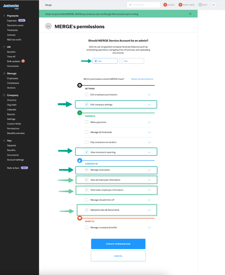The width and height of the screenshot is (225, 275).
Task: Uncheck Edit company settings checkbox
Action: click(87, 104)
